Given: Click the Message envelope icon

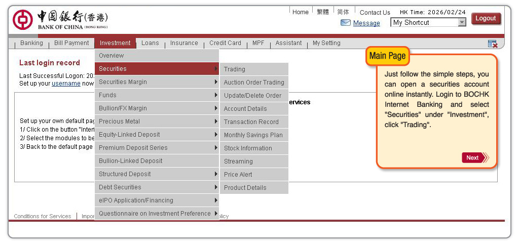Looking at the screenshot, I should [346, 23].
